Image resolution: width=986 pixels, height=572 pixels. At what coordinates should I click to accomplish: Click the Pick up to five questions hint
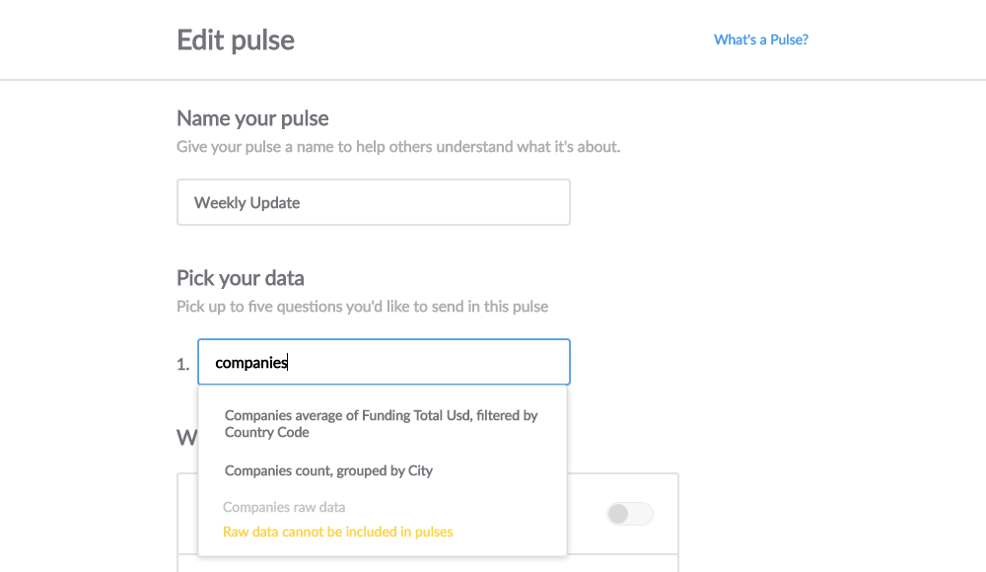pos(361,306)
